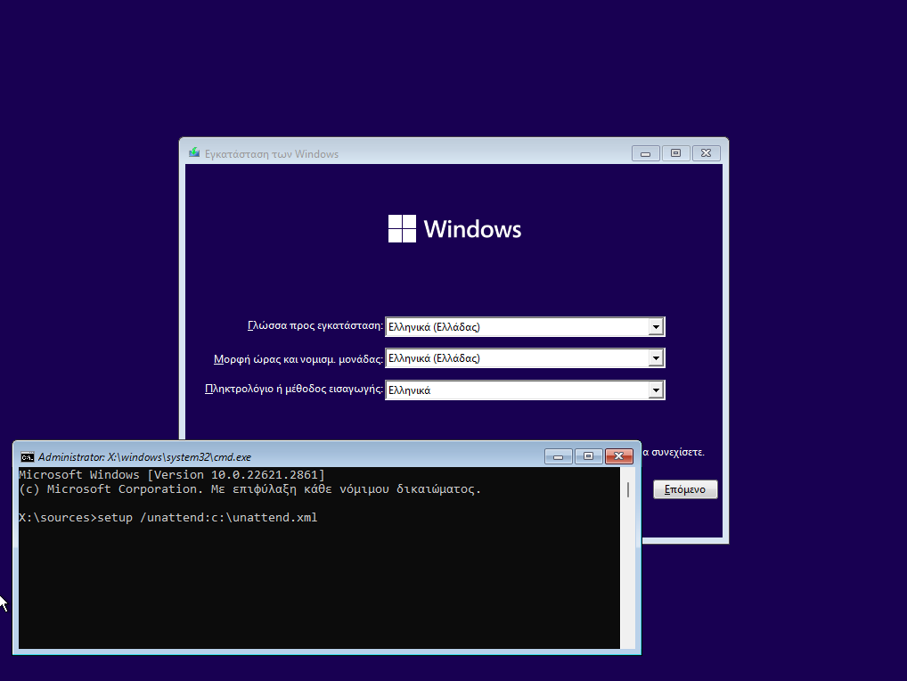Viewport: 907px width, 681px height.
Task: Click the cmd window vertical scrollbar thumb
Action: 628,489
